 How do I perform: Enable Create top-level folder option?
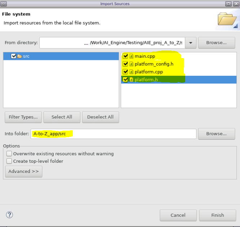9,161
